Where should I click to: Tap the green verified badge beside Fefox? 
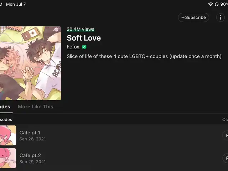(x=84, y=47)
